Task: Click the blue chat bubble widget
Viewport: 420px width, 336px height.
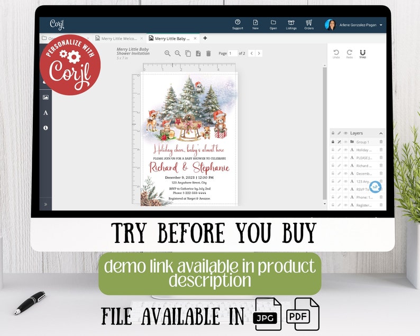Action: [x=375, y=187]
